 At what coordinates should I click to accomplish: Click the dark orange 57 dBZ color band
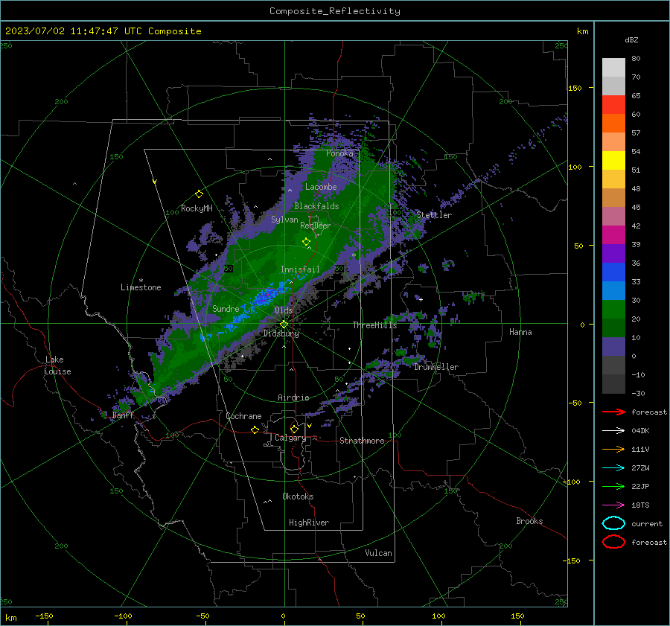[613, 124]
